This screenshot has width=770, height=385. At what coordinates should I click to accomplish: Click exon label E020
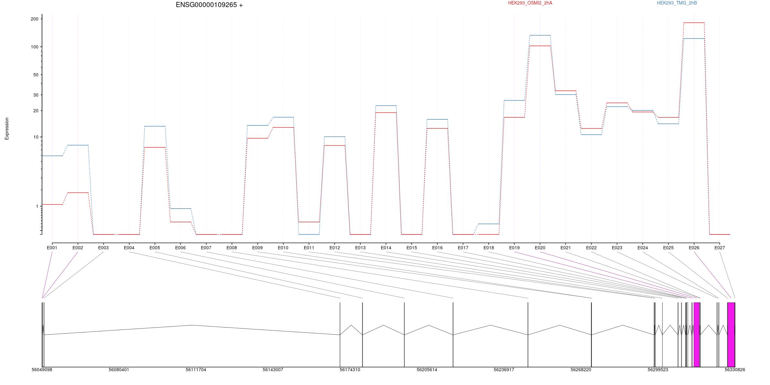pos(540,248)
